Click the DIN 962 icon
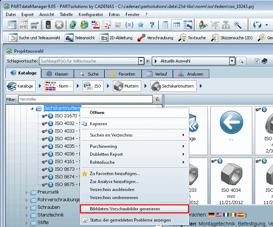273x227 pixels. click(x=118, y=25)
